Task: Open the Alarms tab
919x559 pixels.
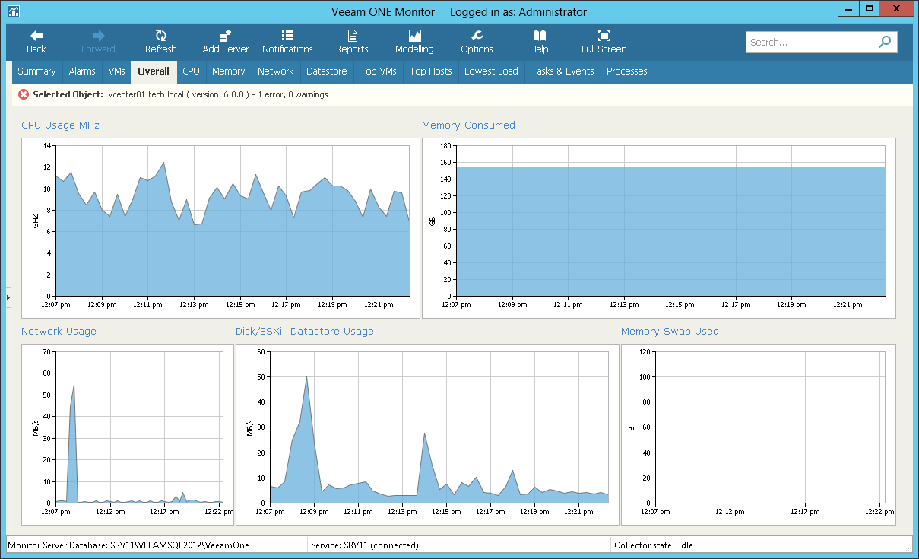Action: point(82,71)
